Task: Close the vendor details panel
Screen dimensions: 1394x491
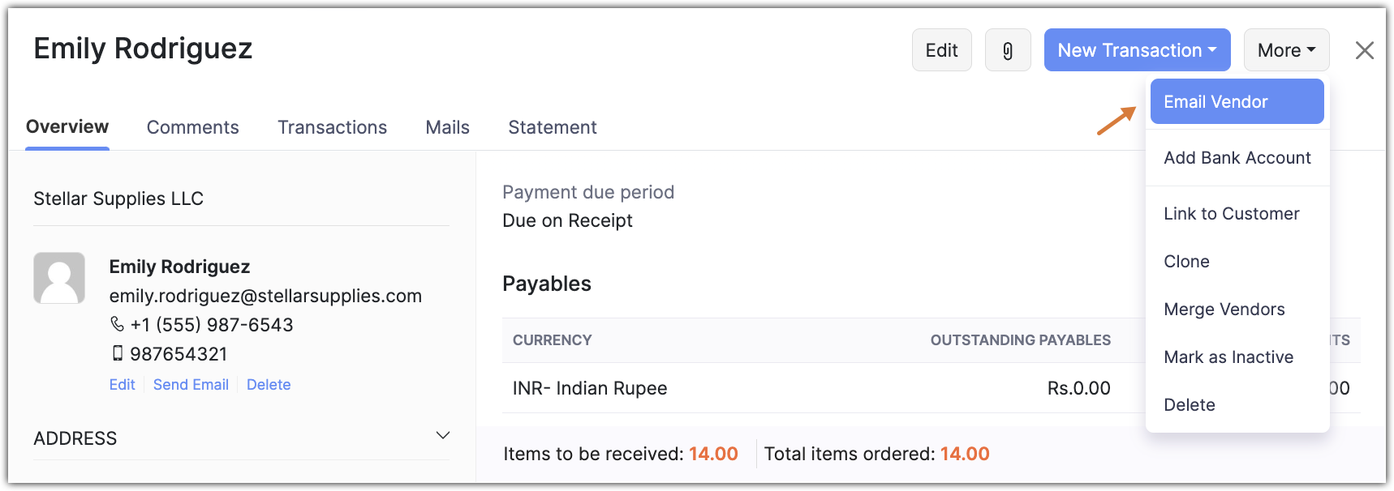Action: pyautogui.click(x=1364, y=50)
